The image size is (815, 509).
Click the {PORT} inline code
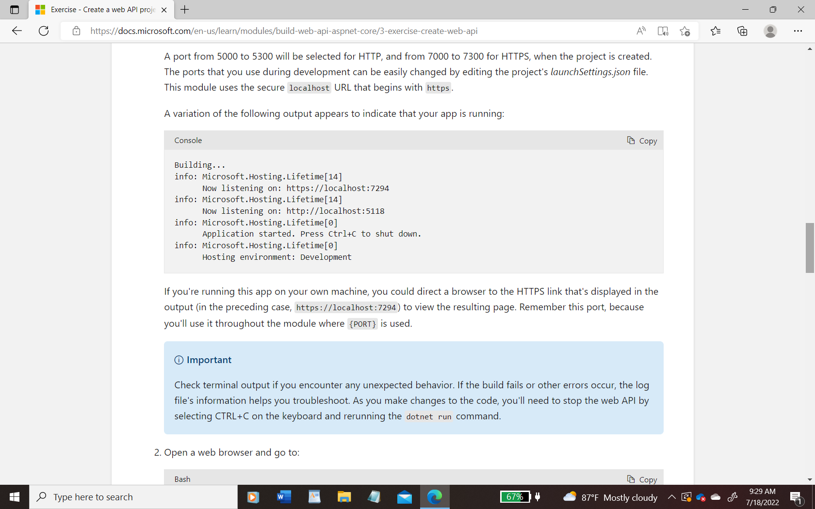pos(363,324)
